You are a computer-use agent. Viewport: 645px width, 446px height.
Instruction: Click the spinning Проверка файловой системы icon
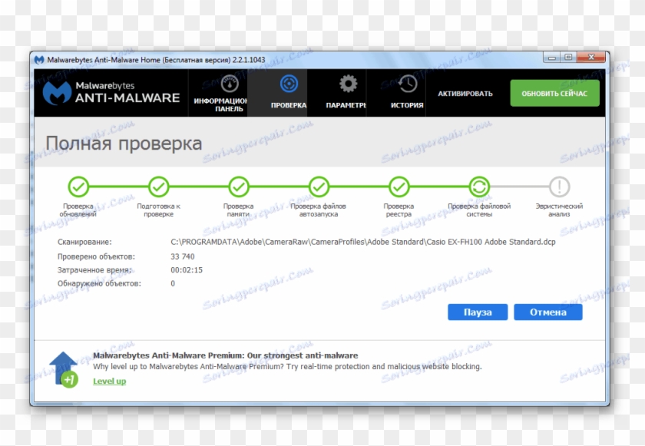click(479, 187)
